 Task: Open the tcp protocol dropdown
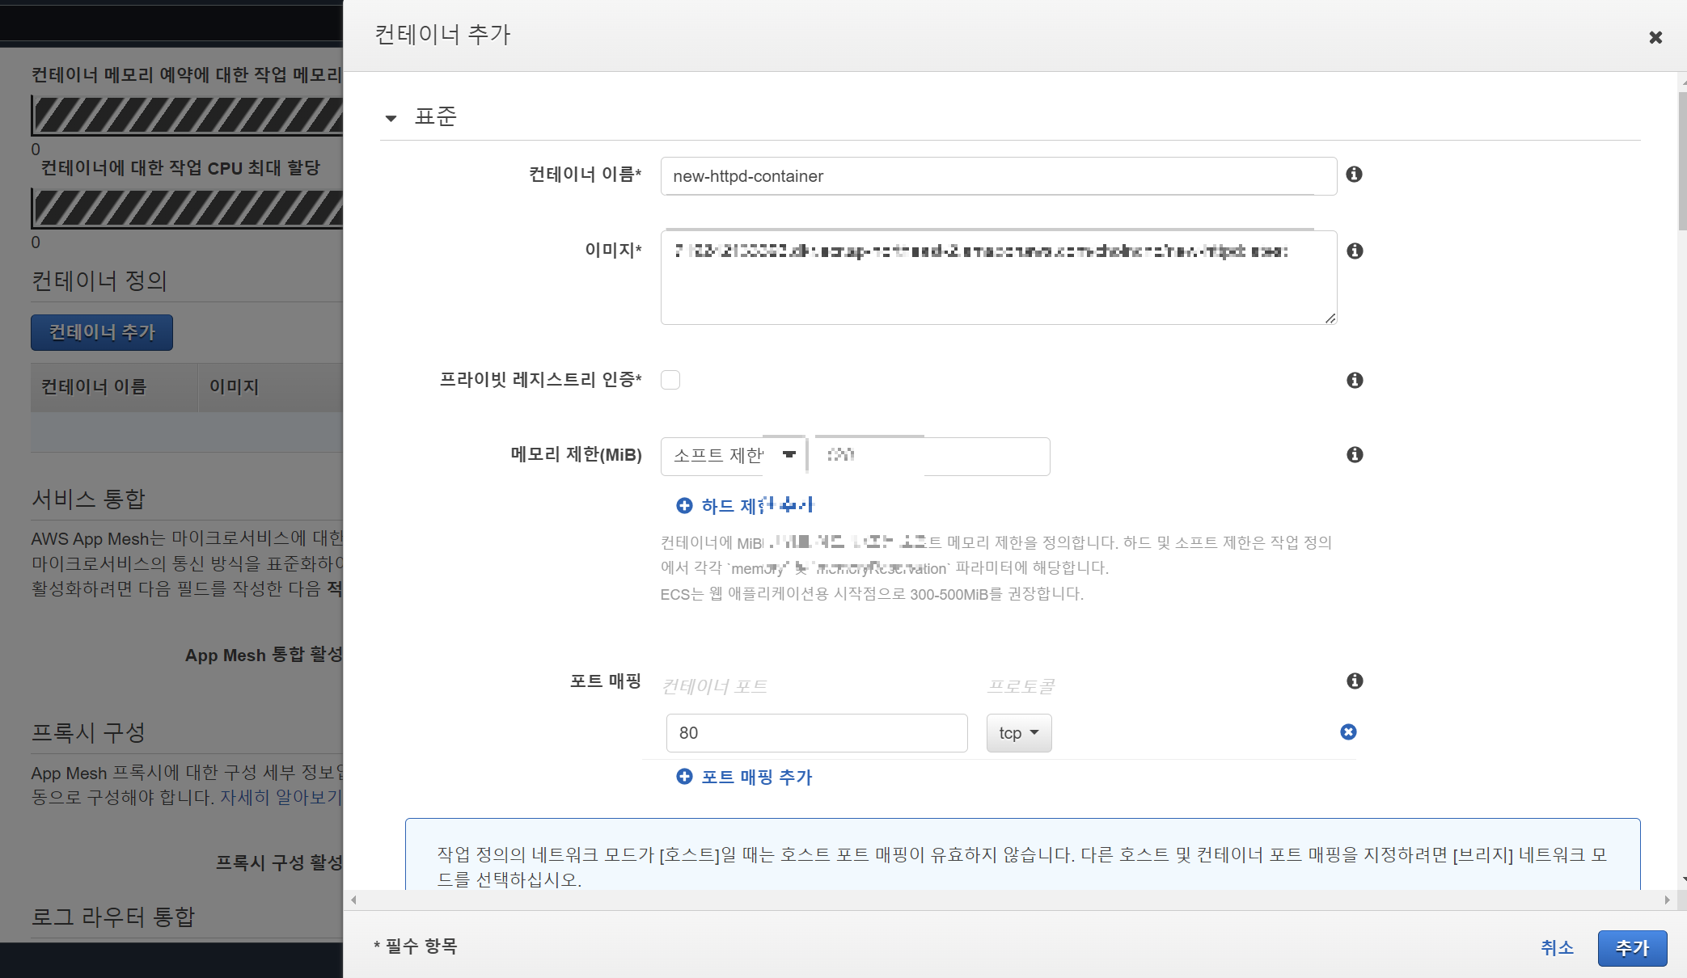[x=1018, y=733]
